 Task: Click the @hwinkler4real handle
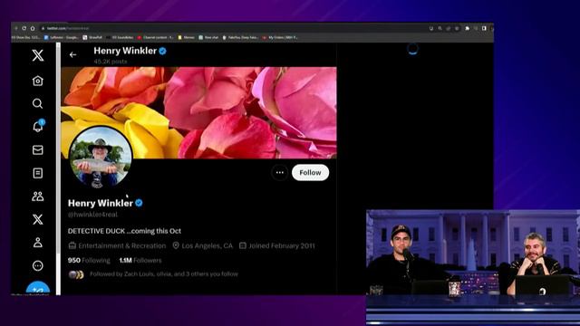[x=92, y=215]
